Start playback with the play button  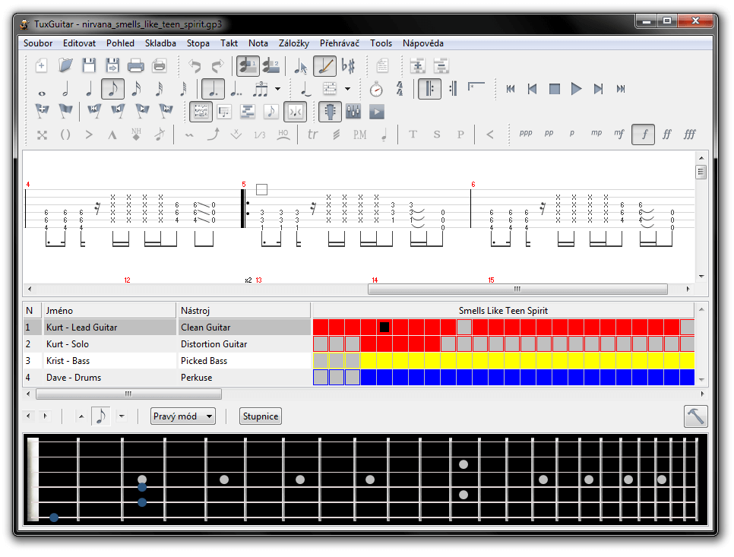pyautogui.click(x=576, y=89)
